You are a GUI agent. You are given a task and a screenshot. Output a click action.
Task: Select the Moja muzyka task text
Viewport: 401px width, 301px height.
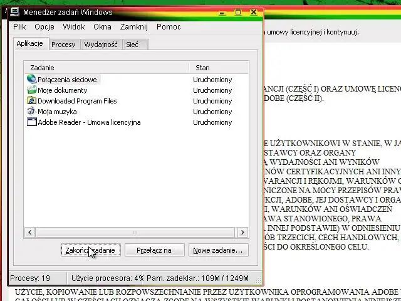pos(57,112)
